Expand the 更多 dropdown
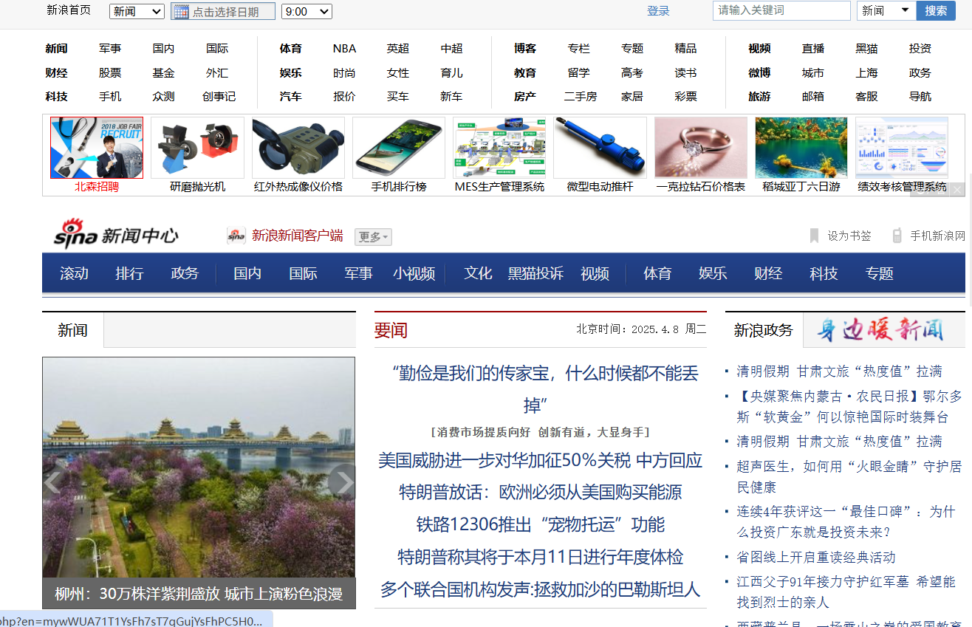Image resolution: width=972 pixels, height=627 pixels. point(373,236)
